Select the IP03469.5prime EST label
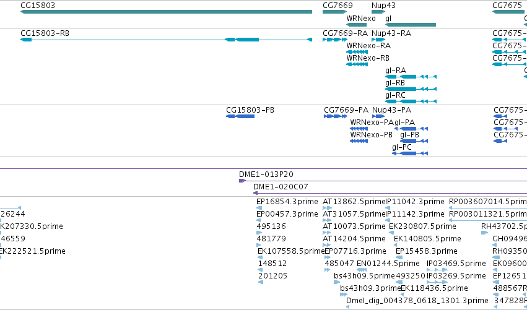527x310 pixels. tap(456, 264)
